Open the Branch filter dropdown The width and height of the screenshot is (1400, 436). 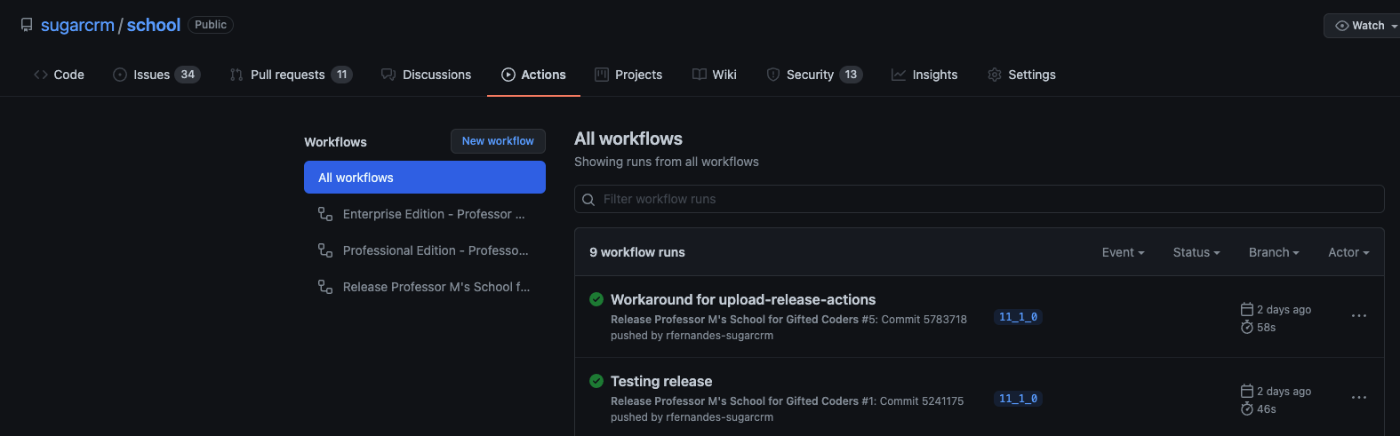(x=1274, y=252)
